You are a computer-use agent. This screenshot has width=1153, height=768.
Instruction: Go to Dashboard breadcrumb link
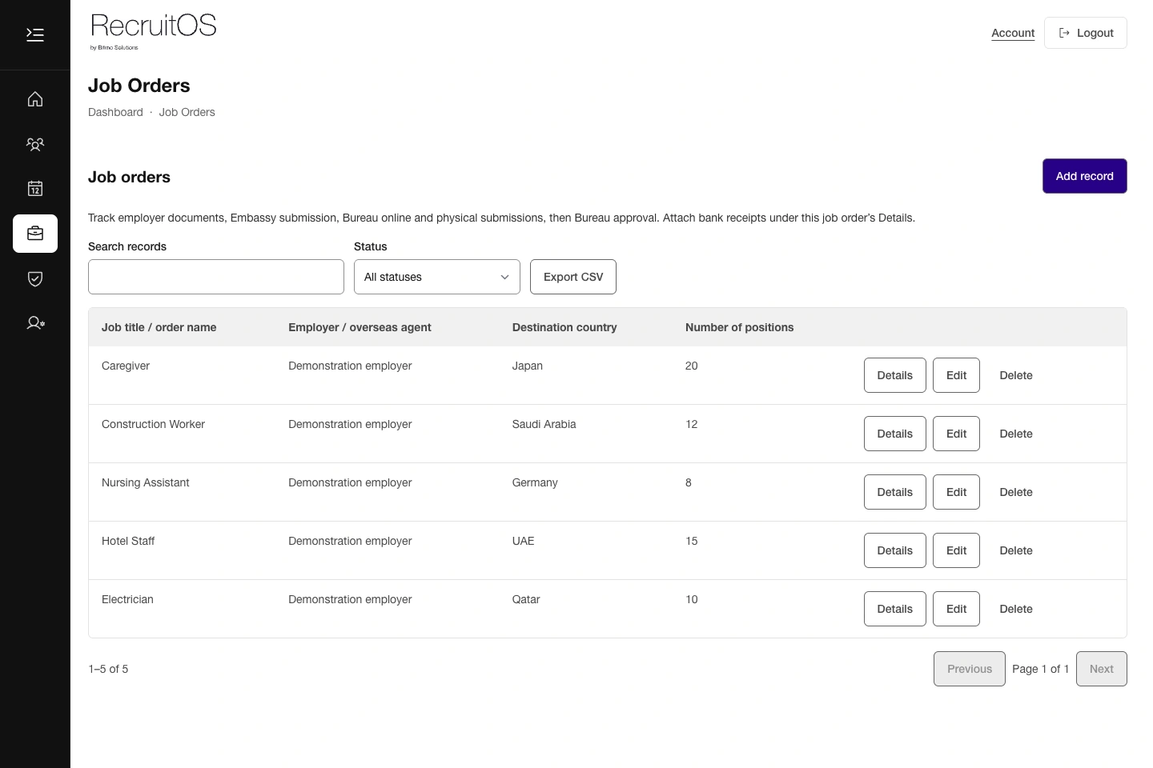(115, 112)
